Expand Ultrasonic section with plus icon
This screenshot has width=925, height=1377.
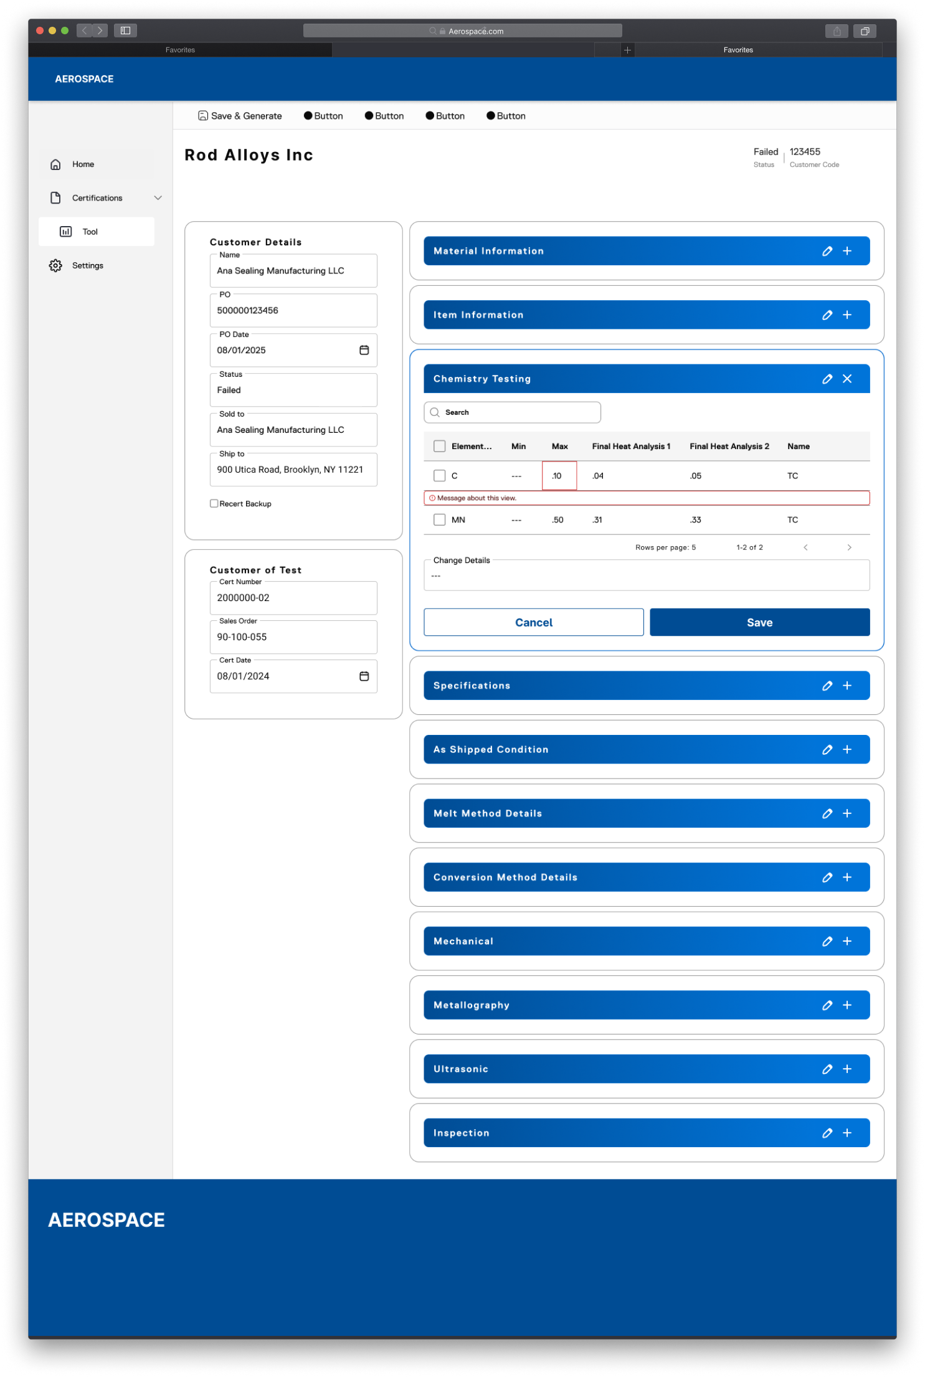[x=847, y=1069]
